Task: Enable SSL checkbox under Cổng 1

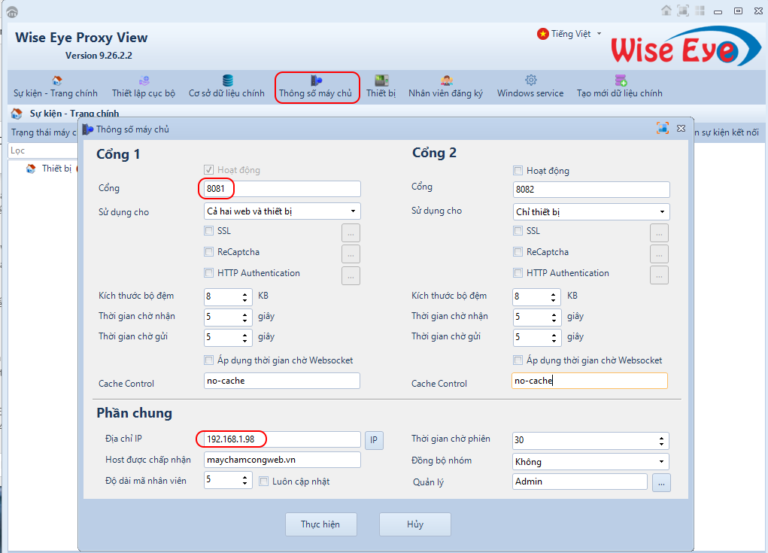Action: click(209, 231)
